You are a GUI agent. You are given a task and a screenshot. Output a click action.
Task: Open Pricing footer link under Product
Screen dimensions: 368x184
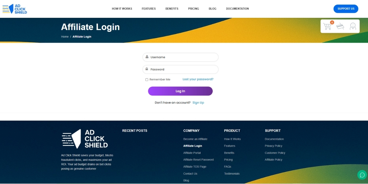(x=228, y=160)
